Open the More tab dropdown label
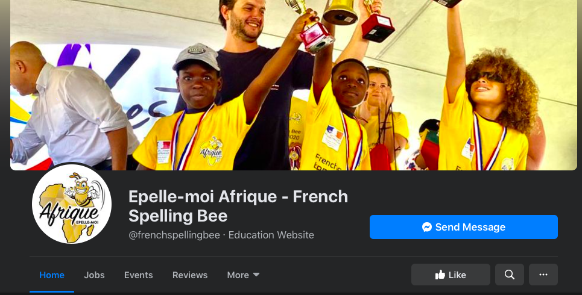 (x=238, y=275)
